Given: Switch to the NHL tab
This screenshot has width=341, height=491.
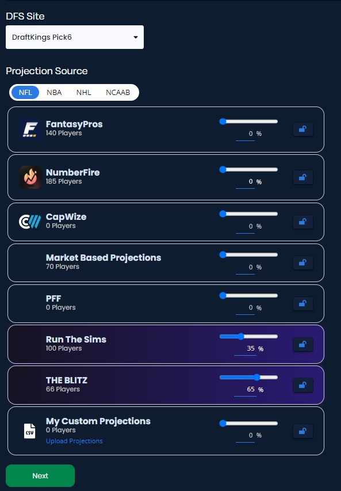Looking at the screenshot, I should (83, 92).
